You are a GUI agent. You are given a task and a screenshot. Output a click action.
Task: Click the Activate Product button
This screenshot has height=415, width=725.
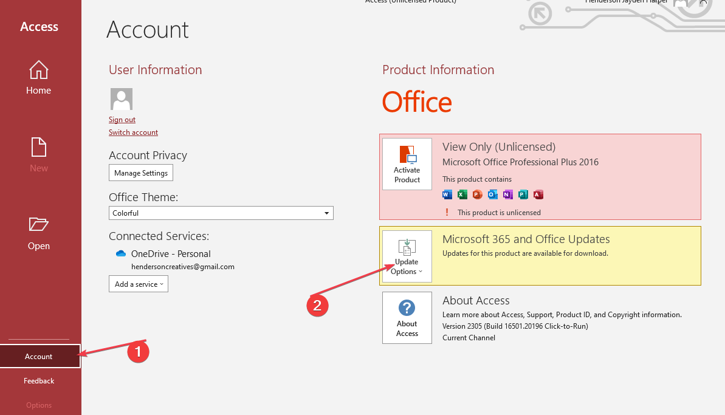(407, 164)
